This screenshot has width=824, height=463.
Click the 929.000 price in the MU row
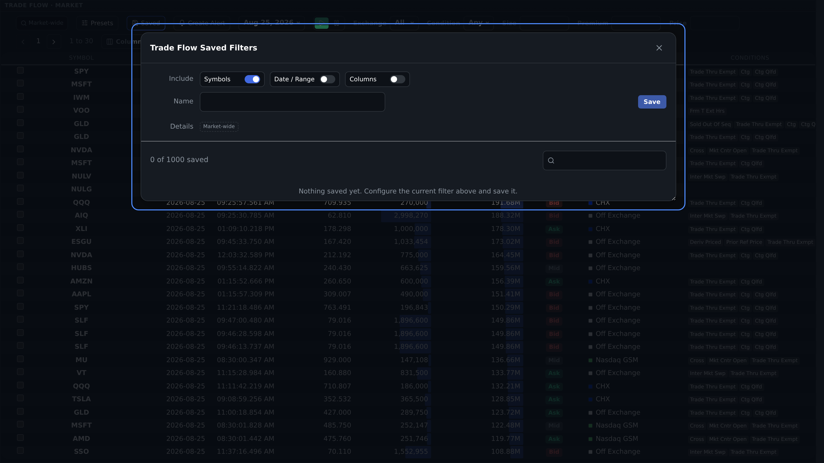tap(337, 360)
